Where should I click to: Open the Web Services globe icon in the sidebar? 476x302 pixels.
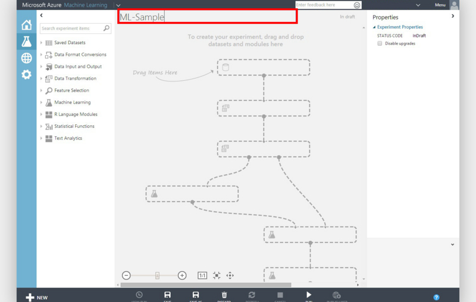[26, 58]
